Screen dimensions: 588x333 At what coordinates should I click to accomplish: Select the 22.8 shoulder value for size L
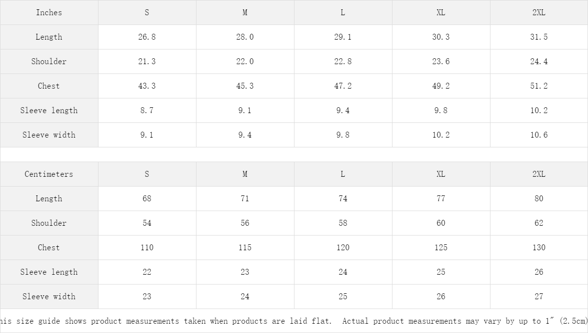click(343, 62)
